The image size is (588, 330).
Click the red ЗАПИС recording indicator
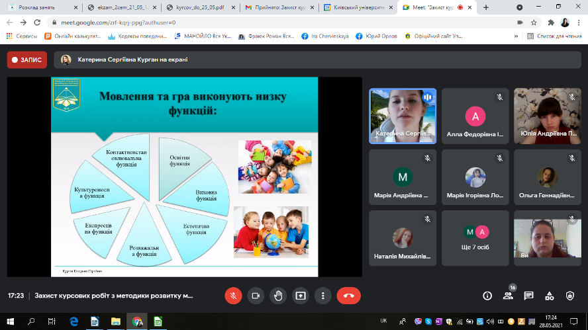tap(27, 60)
